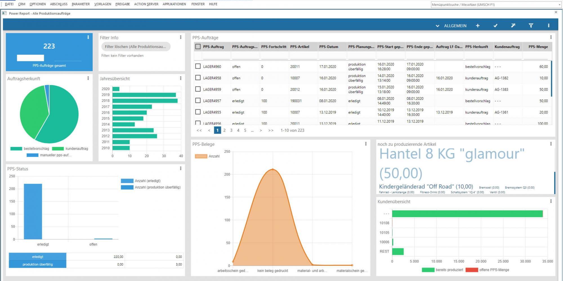Screen dimensions: 563x281
Task: Click the plus icon in the blue toolbar
Action: coord(478,26)
